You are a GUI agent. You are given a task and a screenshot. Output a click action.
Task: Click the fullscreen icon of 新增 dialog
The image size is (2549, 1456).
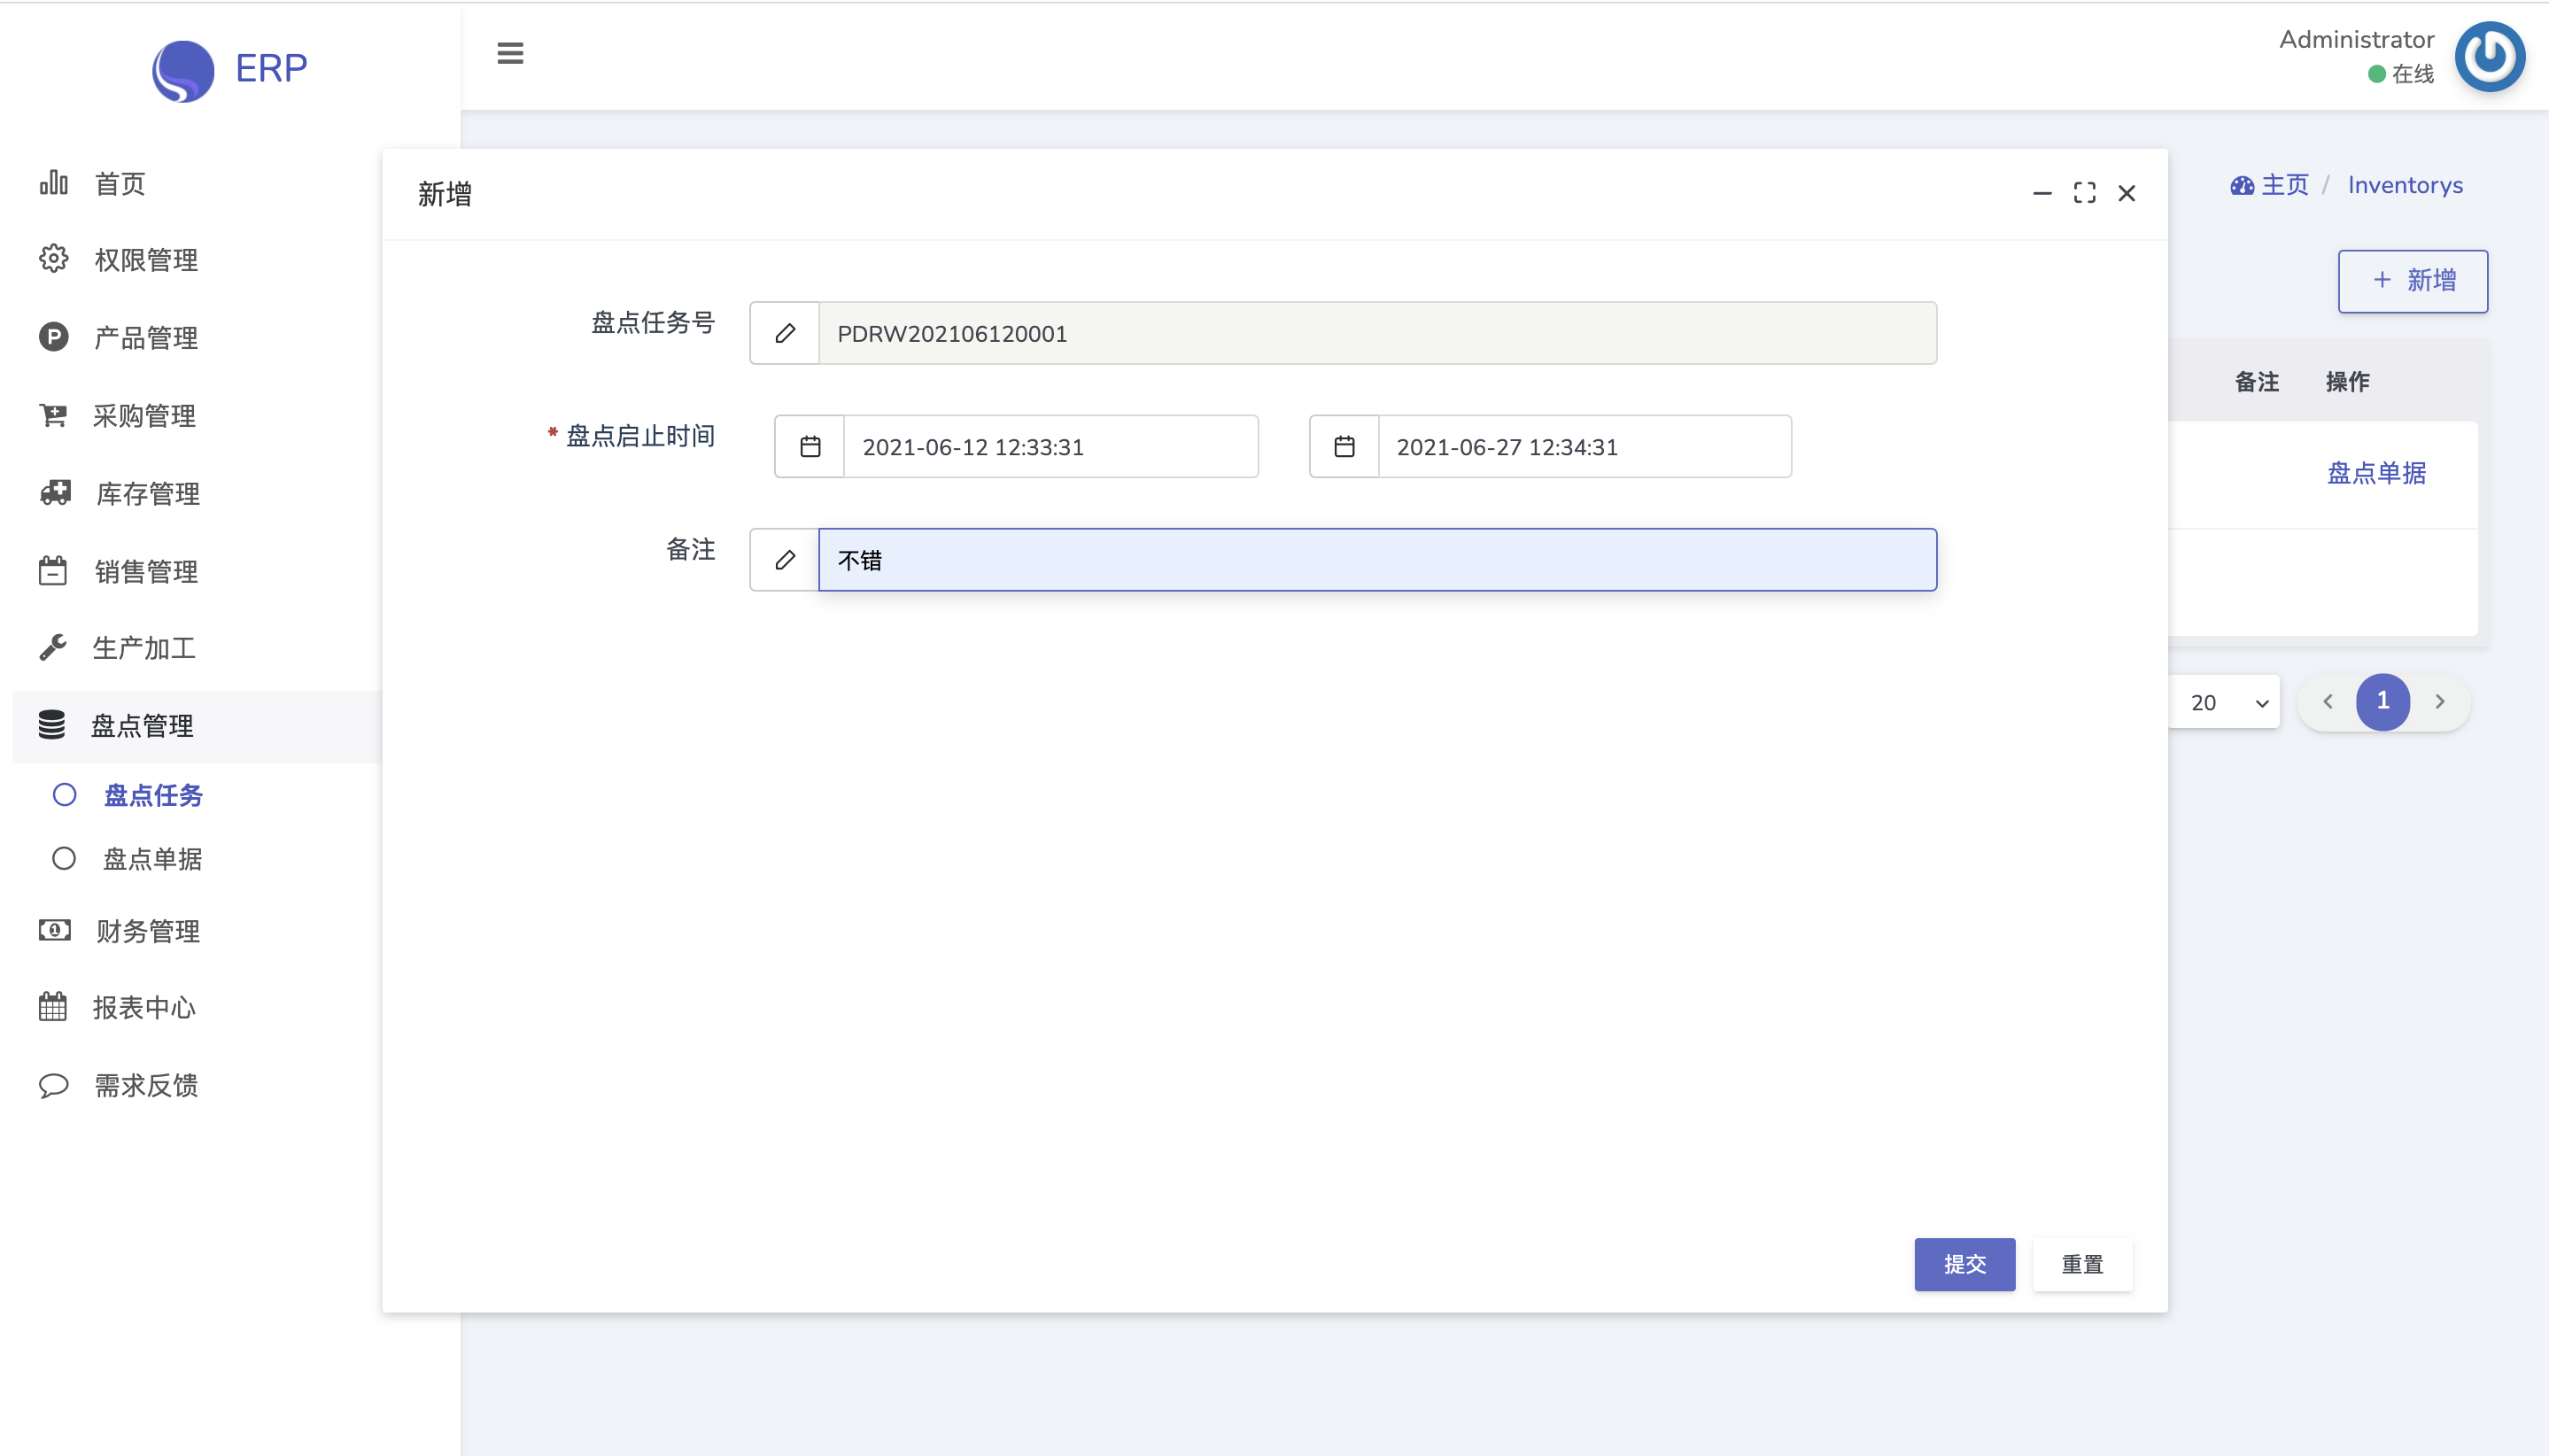2084,193
